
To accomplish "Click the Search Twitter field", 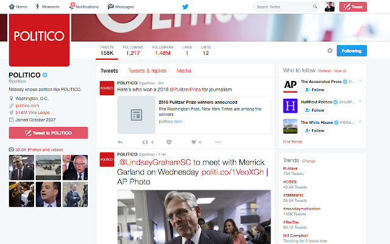I will click(283, 7).
